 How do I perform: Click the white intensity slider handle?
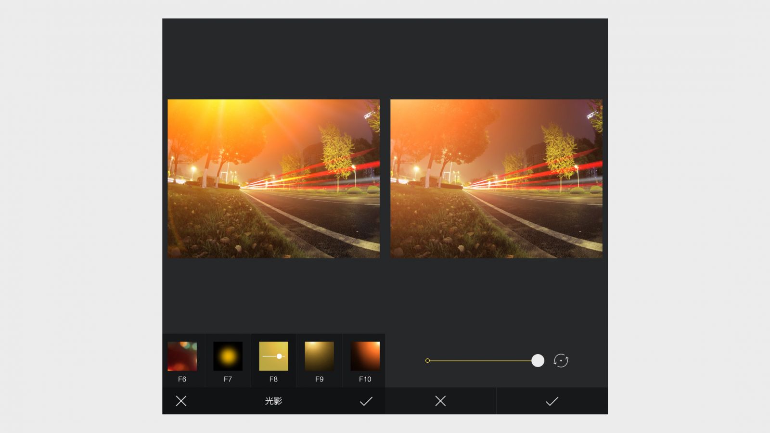point(538,360)
